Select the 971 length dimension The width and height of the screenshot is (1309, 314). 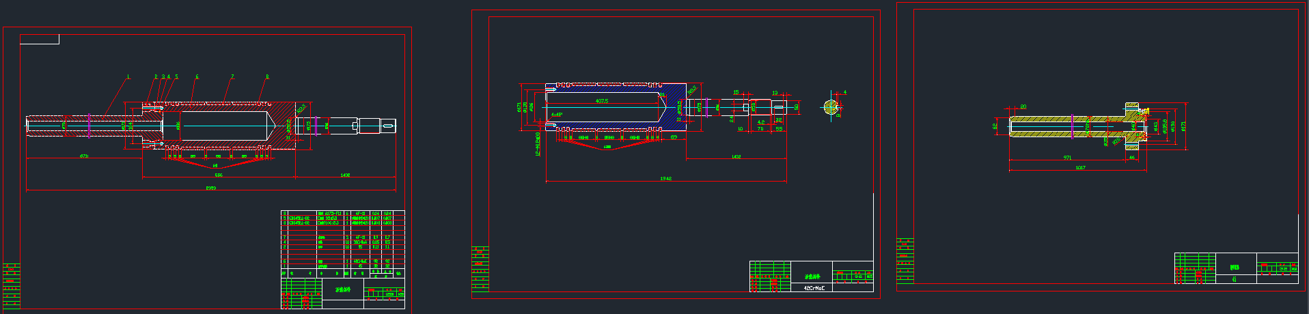[x=1067, y=158]
